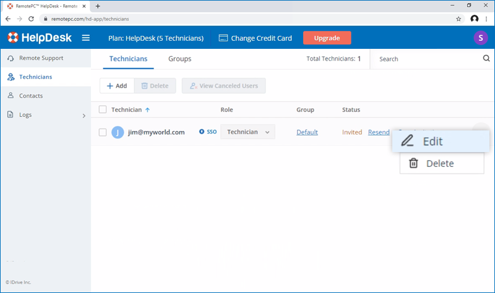The height and width of the screenshot is (293, 495).
Task: Choose Edit from the context menu
Action: [432, 142]
